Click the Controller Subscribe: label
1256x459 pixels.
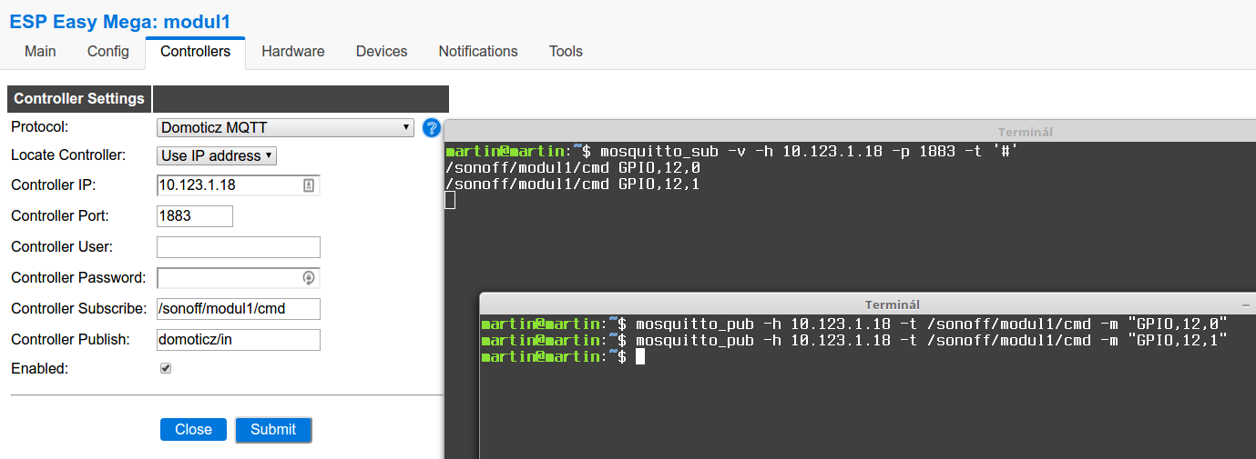pos(79,309)
